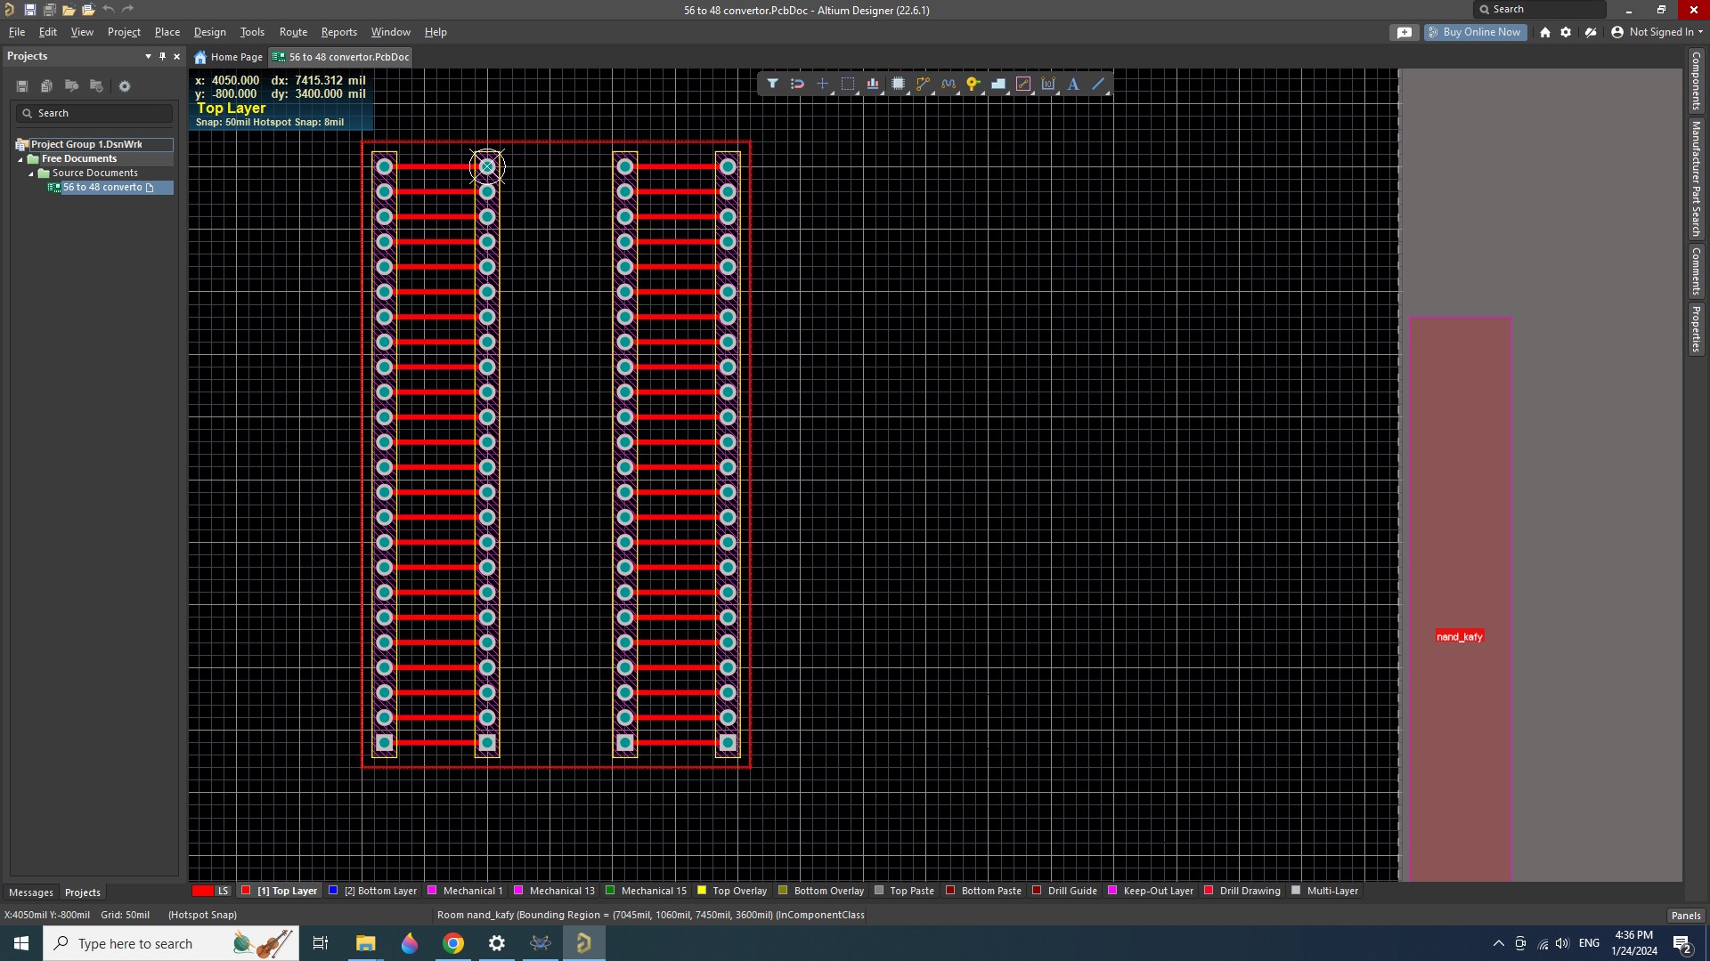The height and width of the screenshot is (961, 1710).
Task: Open the Align Objects tool
Action: pos(873,84)
